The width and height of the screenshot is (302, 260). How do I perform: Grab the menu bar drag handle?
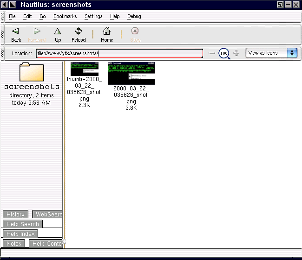pos(2,17)
